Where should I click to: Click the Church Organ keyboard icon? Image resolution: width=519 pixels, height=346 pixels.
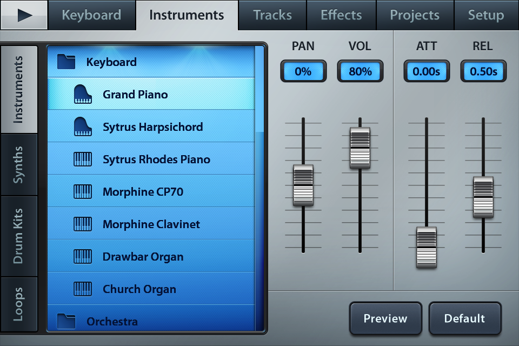click(x=82, y=289)
